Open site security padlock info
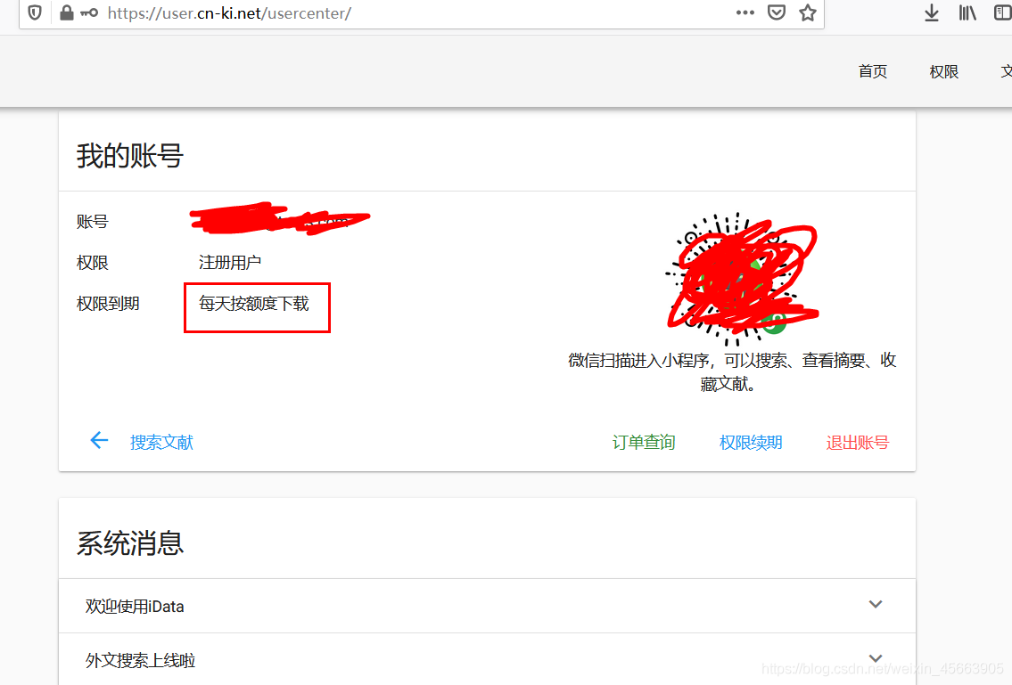Screen dimensions: 1012x685 [67, 12]
